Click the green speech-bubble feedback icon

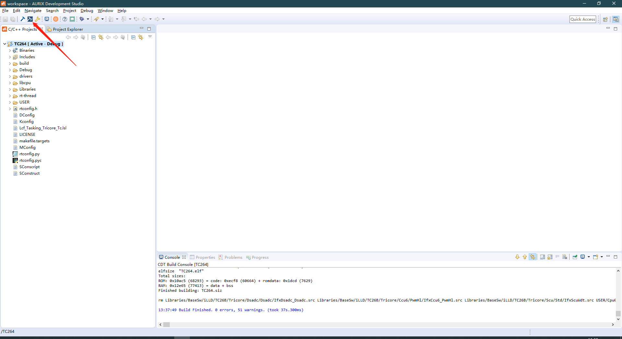(x=72, y=19)
